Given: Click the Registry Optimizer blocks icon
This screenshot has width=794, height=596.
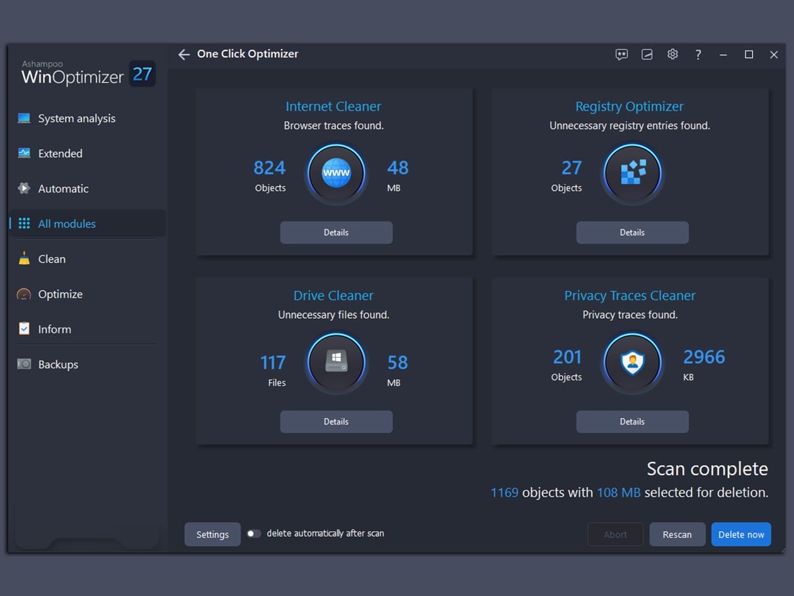Looking at the screenshot, I should point(632,173).
